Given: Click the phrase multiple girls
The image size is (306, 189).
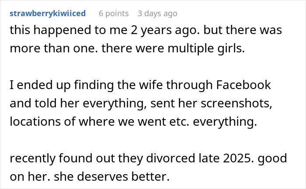Looking at the screenshot, I should tap(206, 48).
